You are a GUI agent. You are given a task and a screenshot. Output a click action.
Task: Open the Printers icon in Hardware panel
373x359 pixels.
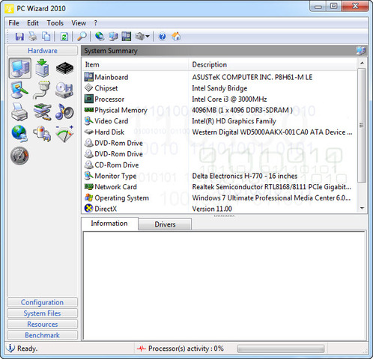click(x=19, y=112)
